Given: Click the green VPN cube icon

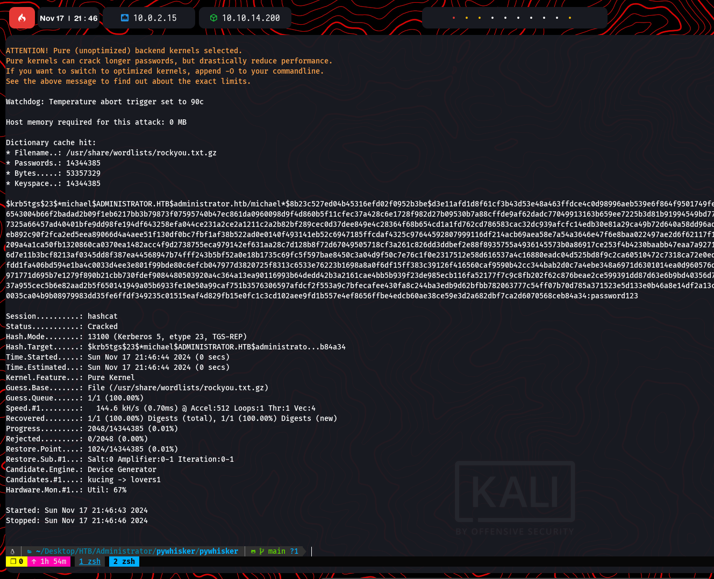Looking at the screenshot, I should (x=213, y=18).
